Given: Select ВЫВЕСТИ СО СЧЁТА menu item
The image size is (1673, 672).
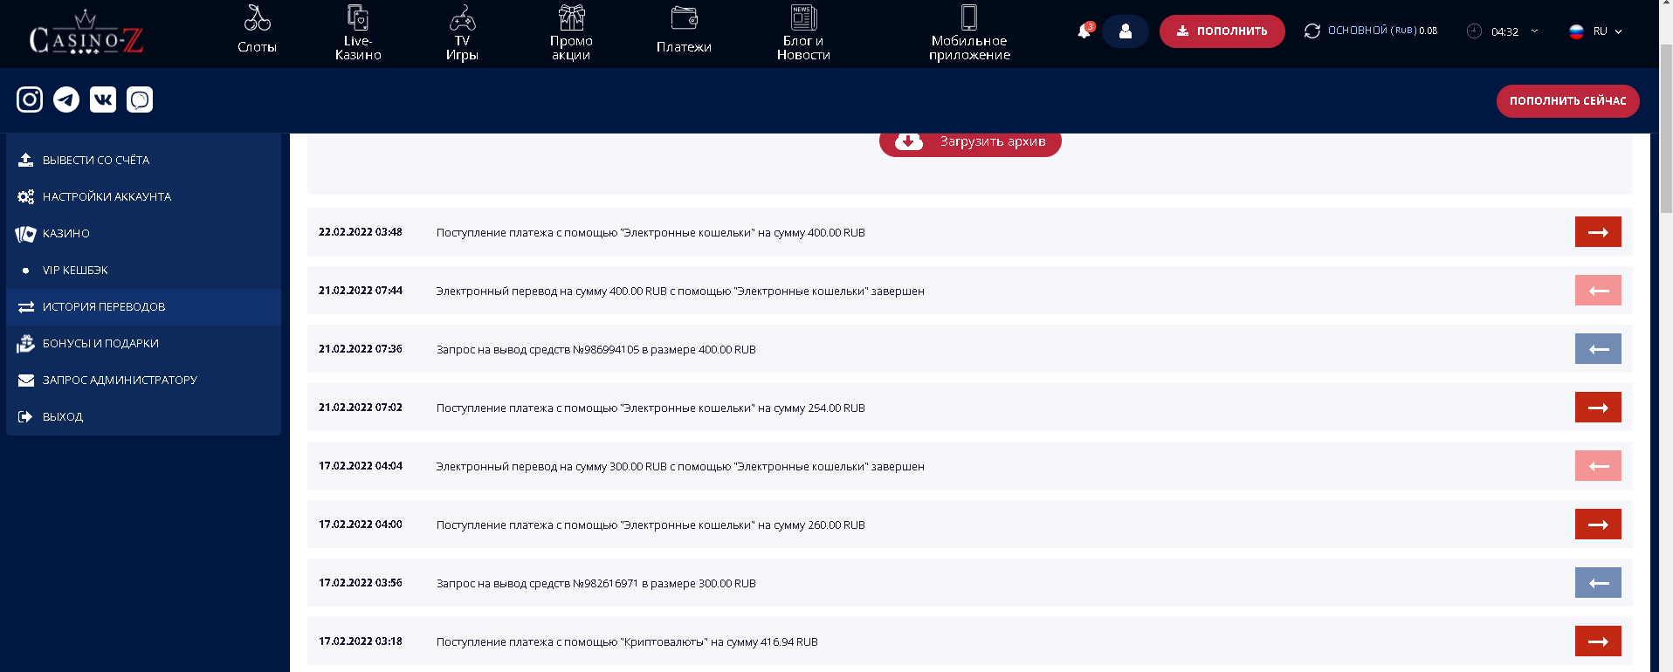Looking at the screenshot, I should click(x=143, y=160).
